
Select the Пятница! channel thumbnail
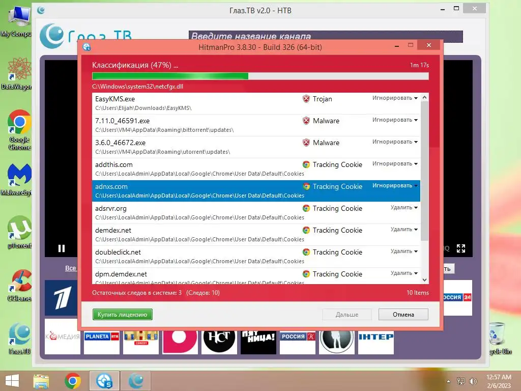click(258, 342)
